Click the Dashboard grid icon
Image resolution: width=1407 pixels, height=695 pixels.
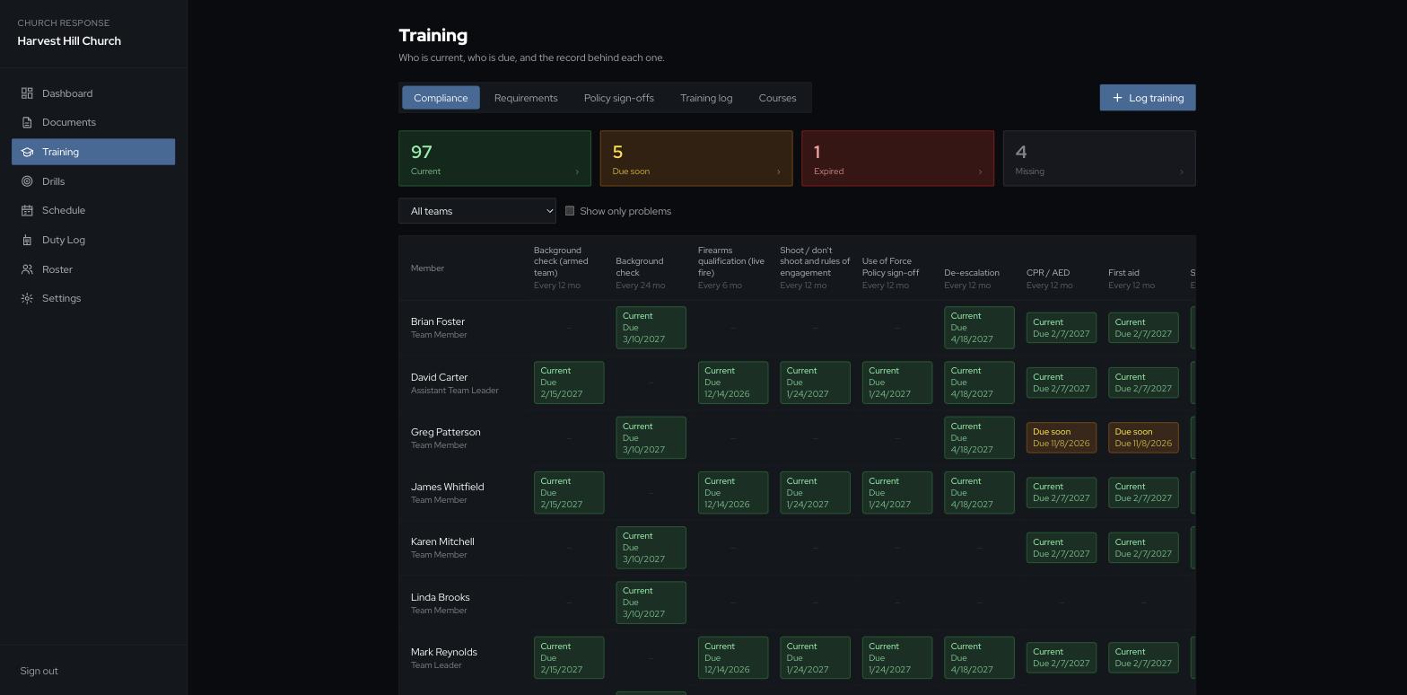coord(27,93)
